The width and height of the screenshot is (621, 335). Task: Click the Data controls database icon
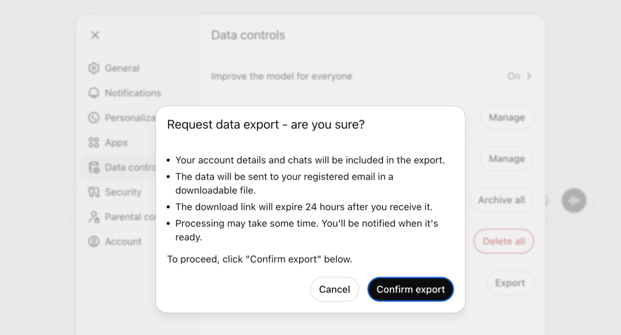point(94,167)
